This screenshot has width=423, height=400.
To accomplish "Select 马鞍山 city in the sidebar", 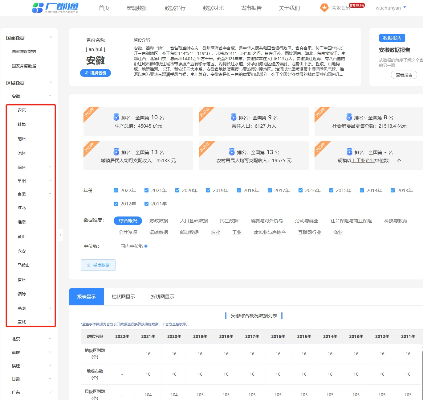I will click(x=24, y=265).
